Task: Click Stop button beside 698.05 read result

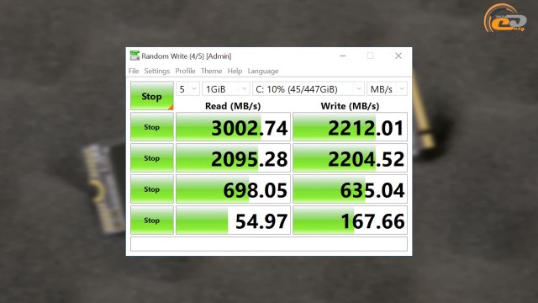Action: (152, 189)
